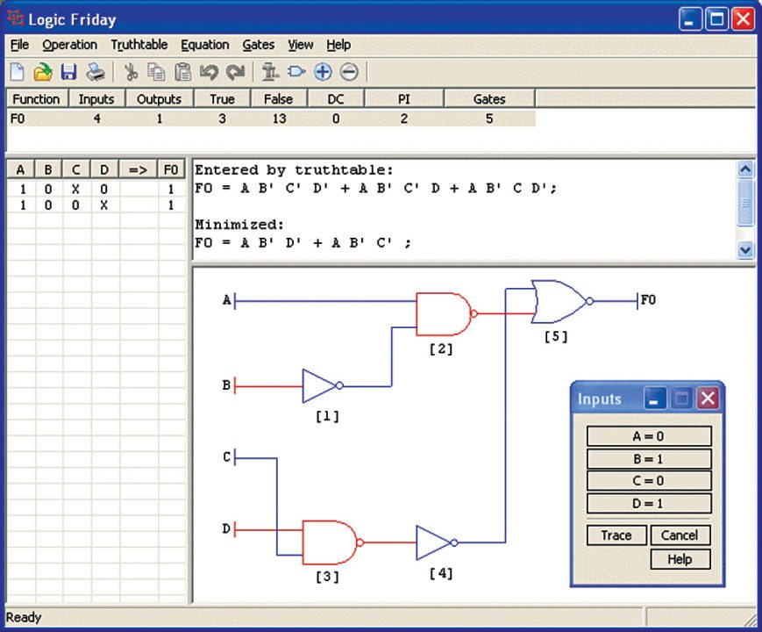This screenshot has height=632, width=762.
Task: Click the Map to gates icon
Action: tap(296, 72)
